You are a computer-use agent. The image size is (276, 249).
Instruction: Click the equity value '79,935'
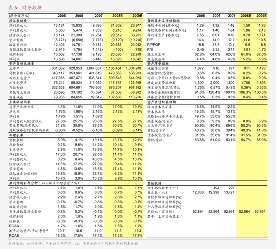pyautogui.click(x=59, y=97)
